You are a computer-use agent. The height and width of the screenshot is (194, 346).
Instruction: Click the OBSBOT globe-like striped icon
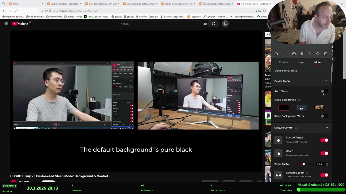click(318, 54)
